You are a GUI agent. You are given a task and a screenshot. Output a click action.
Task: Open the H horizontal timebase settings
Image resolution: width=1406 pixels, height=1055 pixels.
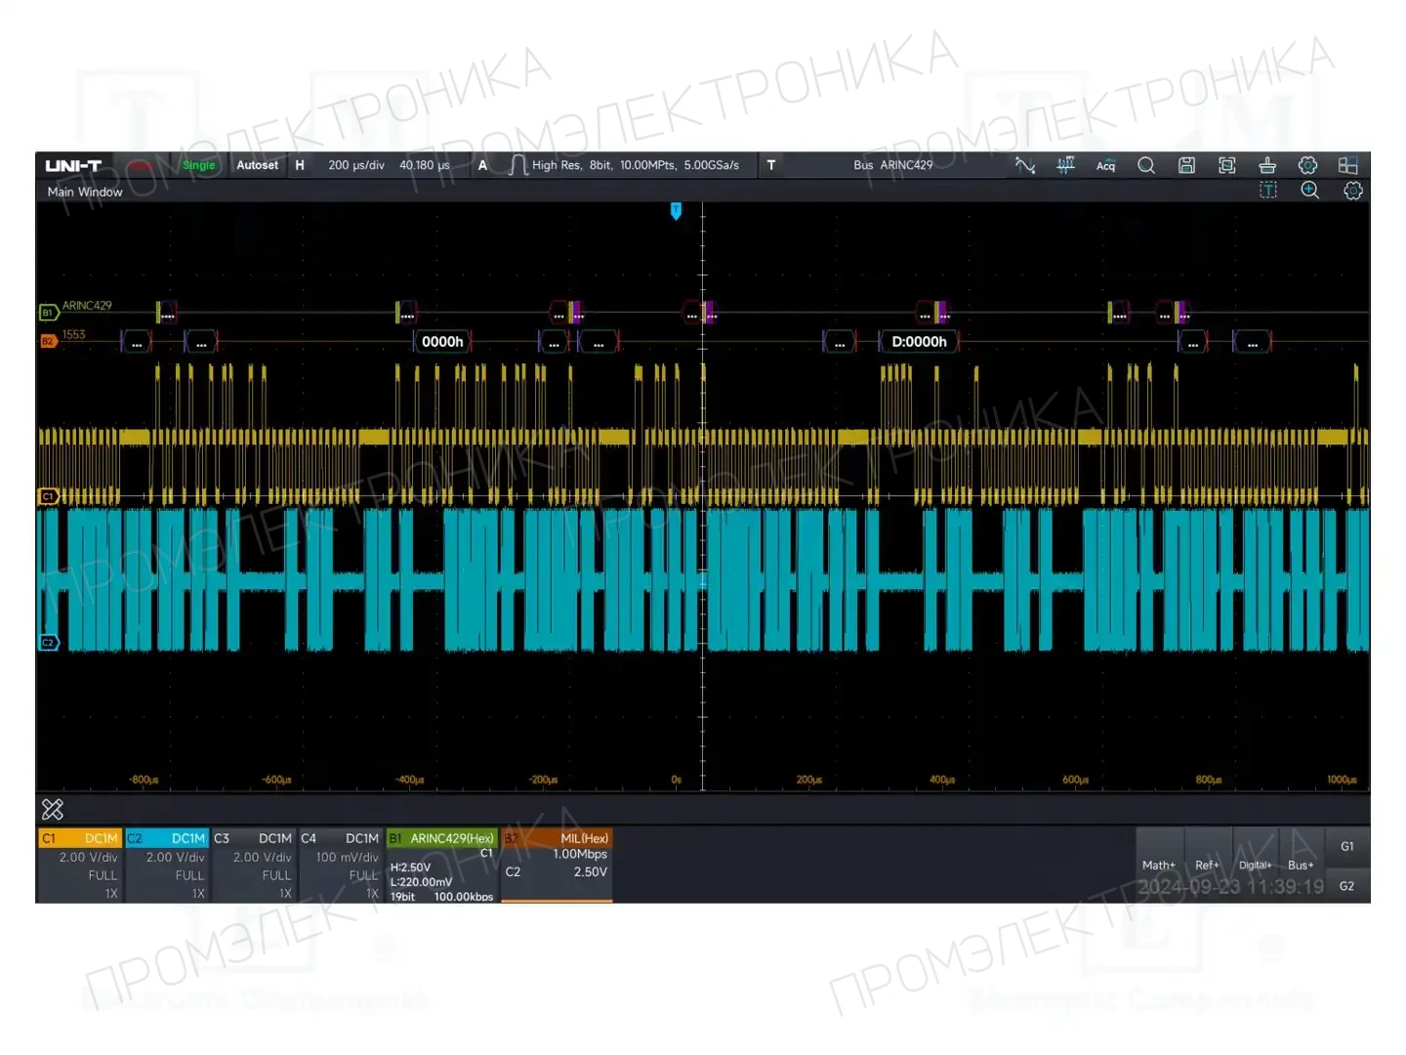[372, 165]
